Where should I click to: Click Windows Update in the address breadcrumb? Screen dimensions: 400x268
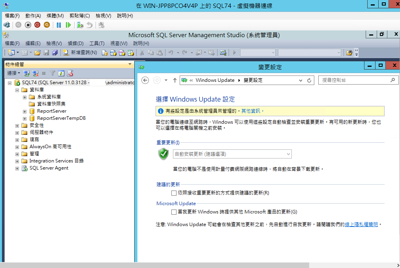pyautogui.click(x=215, y=80)
